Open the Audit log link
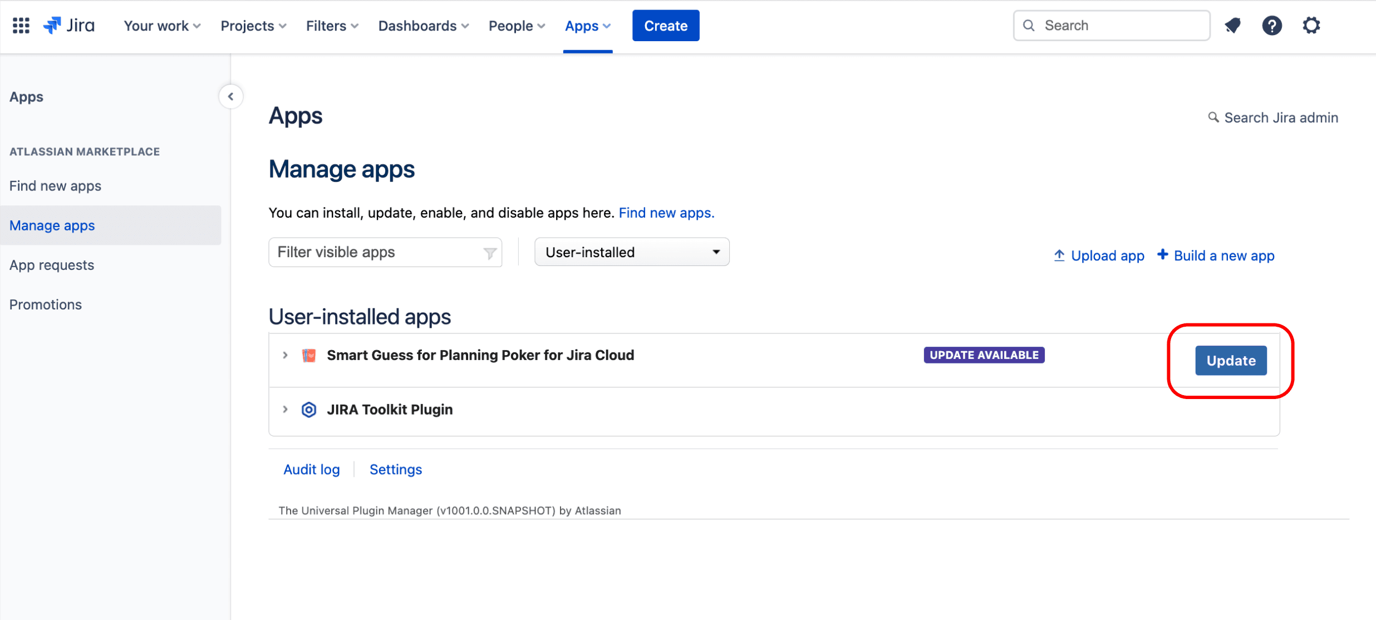 311,469
